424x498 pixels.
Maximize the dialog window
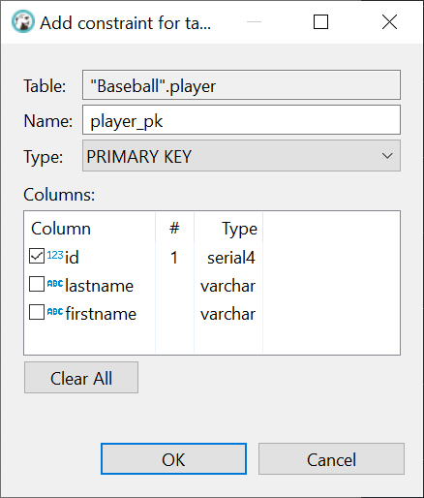pyautogui.click(x=320, y=22)
